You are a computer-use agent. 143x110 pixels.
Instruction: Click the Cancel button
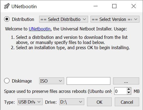tap(127, 102)
